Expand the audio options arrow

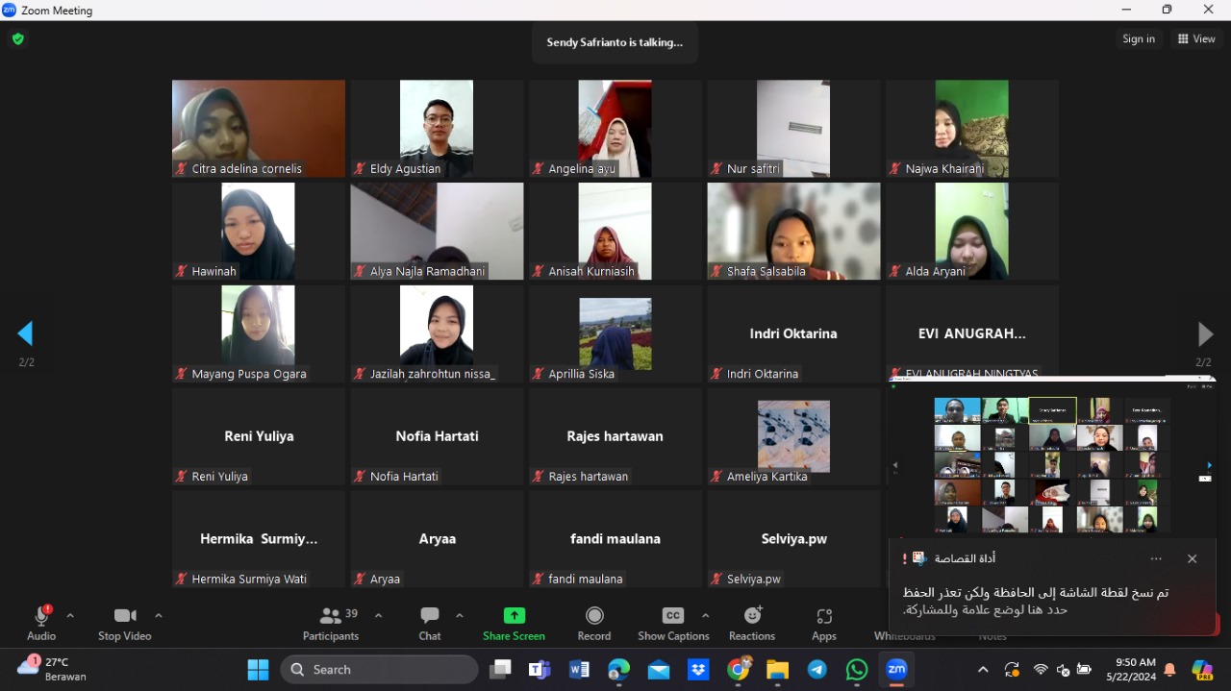point(70,616)
